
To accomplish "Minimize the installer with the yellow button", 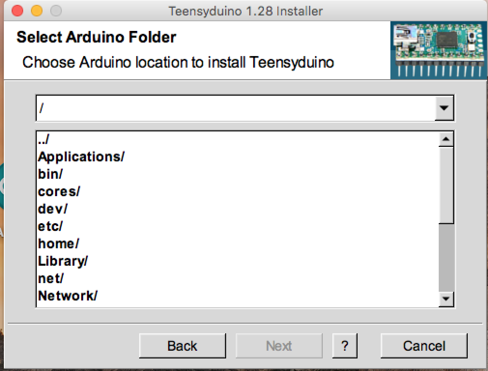I will point(37,11).
